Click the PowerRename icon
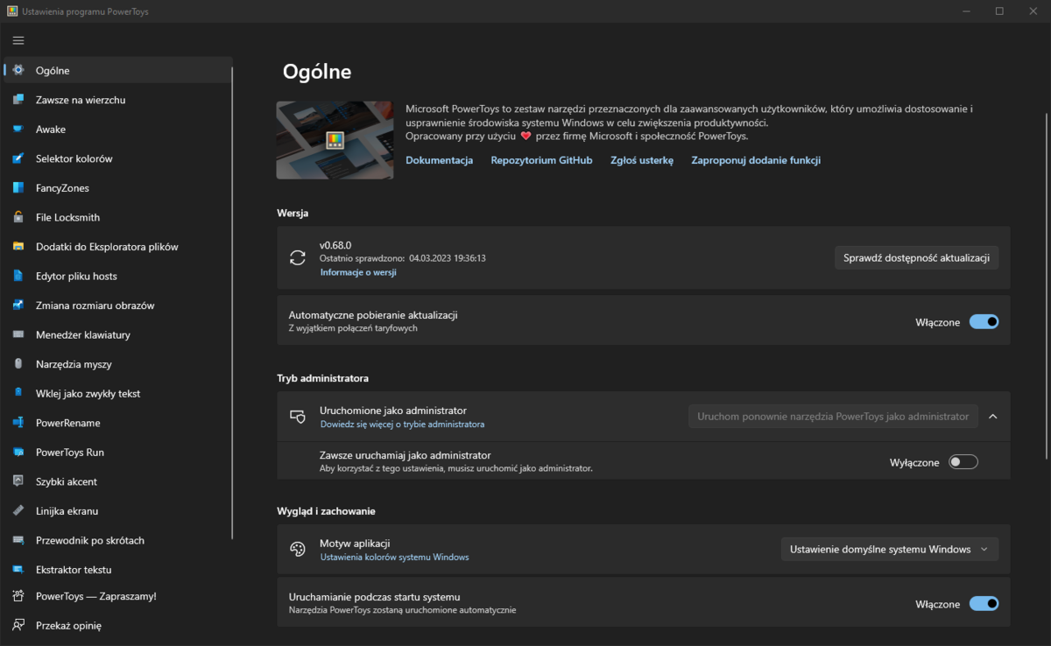The height and width of the screenshot is (646, 1051). 18,423
